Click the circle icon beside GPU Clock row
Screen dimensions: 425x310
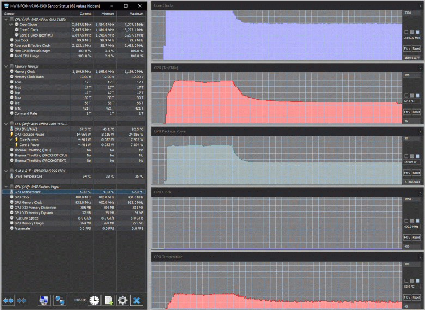point(11,197)
